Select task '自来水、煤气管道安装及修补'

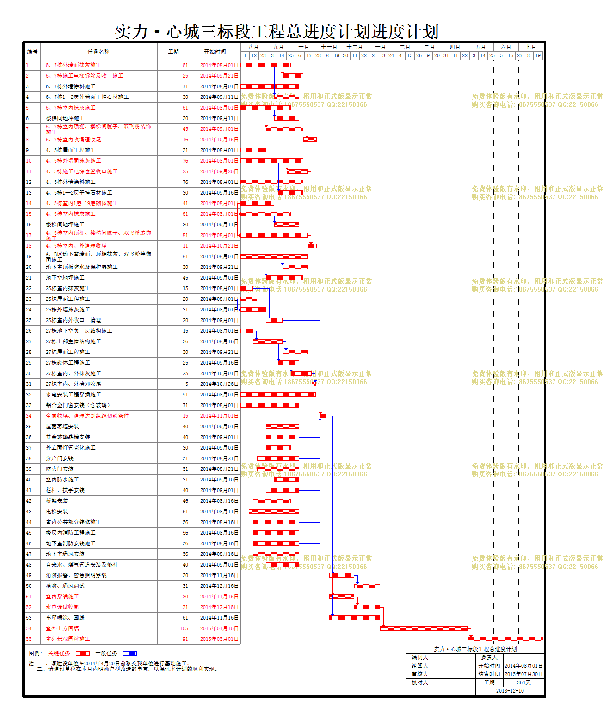tap(81, 565)
